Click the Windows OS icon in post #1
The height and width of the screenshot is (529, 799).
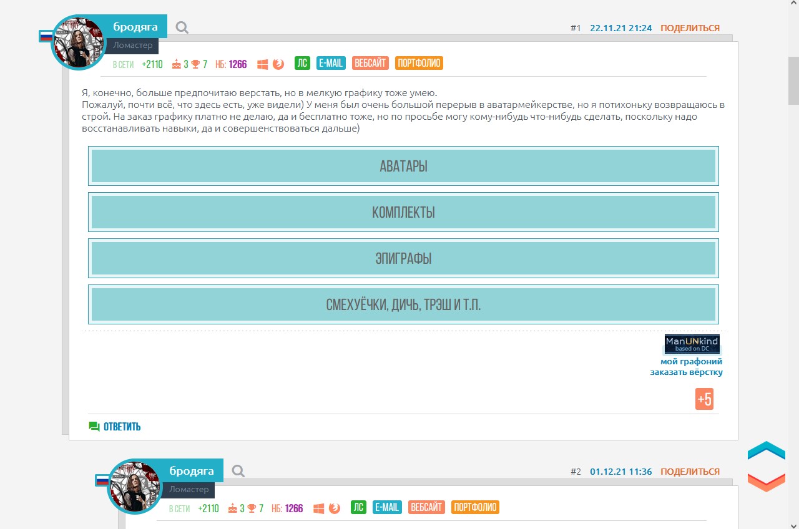262,64
